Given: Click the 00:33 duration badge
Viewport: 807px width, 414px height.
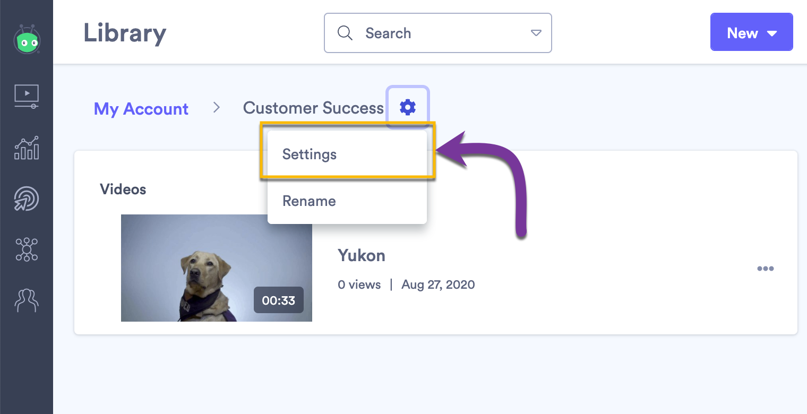Looking at the screenshot, I should coord(279,300).
